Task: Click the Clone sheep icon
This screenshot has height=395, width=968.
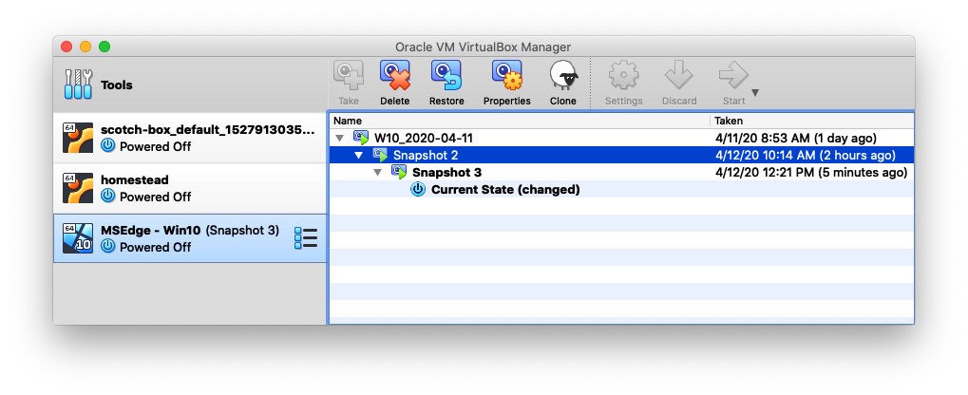Action: 563,76
